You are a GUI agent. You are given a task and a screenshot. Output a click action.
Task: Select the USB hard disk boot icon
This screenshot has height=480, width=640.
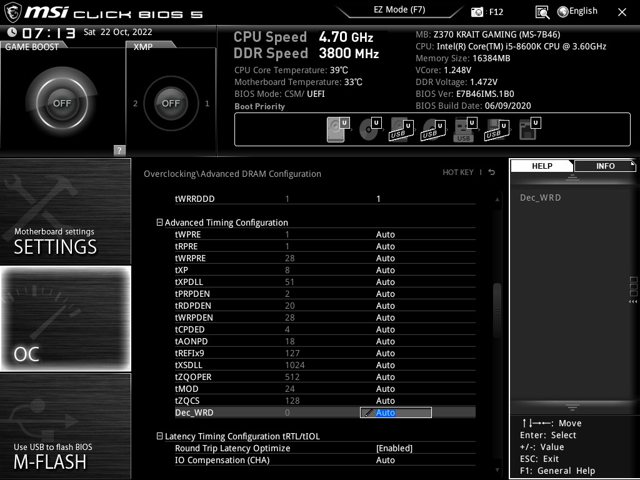(402, 130)
